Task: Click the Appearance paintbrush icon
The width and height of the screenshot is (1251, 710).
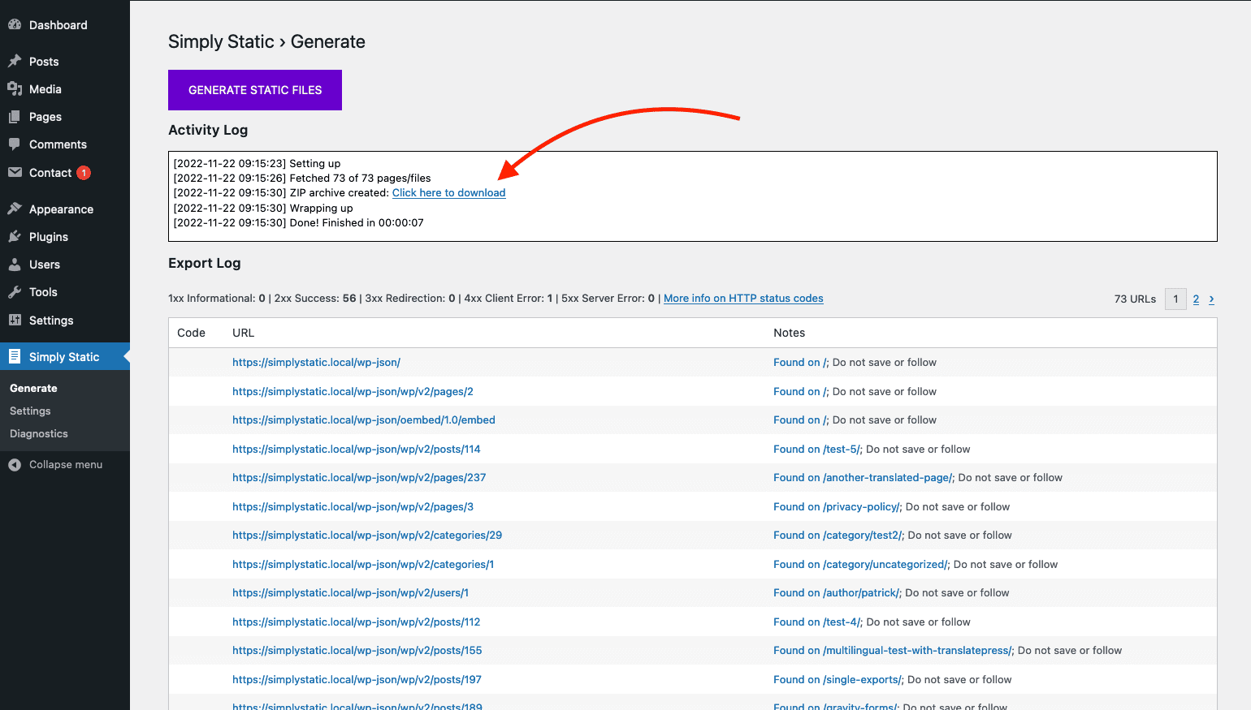Action: tap(15, 209)
